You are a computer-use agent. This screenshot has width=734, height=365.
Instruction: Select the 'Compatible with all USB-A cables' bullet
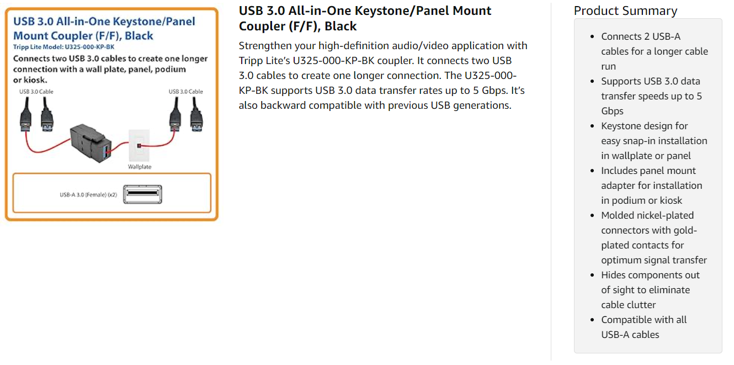pos(643,327)
